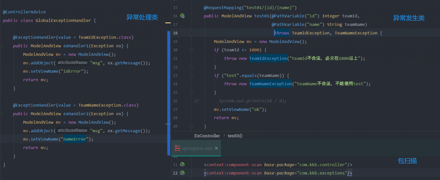This screenshot has width=440, height=180.
Task: Click "test".equals(teamName) on line 23
Action: point(254,75)
